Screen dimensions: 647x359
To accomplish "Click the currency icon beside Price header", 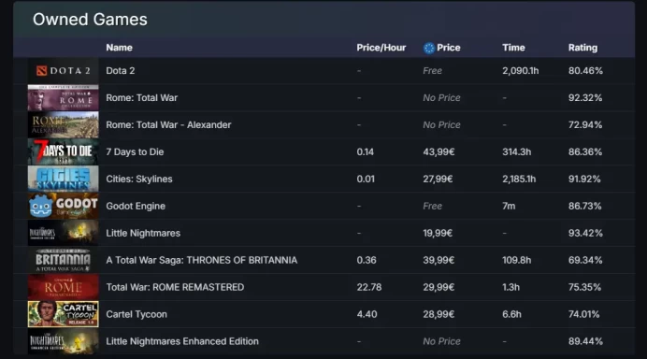I will (429, 49).
